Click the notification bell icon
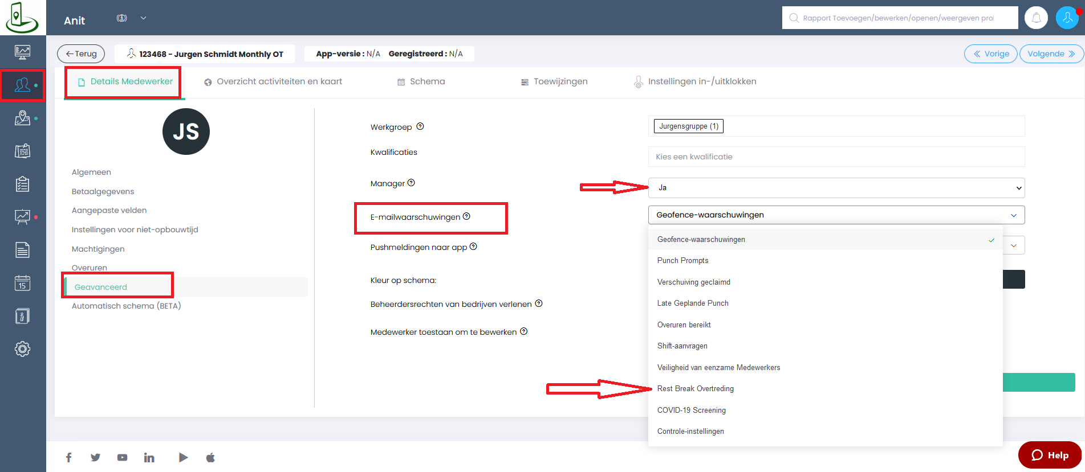This screenshot has width=1085, height=472. (1036, 18)
